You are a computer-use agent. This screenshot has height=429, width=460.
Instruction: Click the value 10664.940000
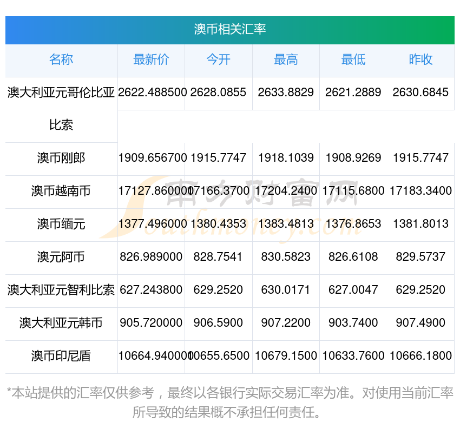(155, 355)
